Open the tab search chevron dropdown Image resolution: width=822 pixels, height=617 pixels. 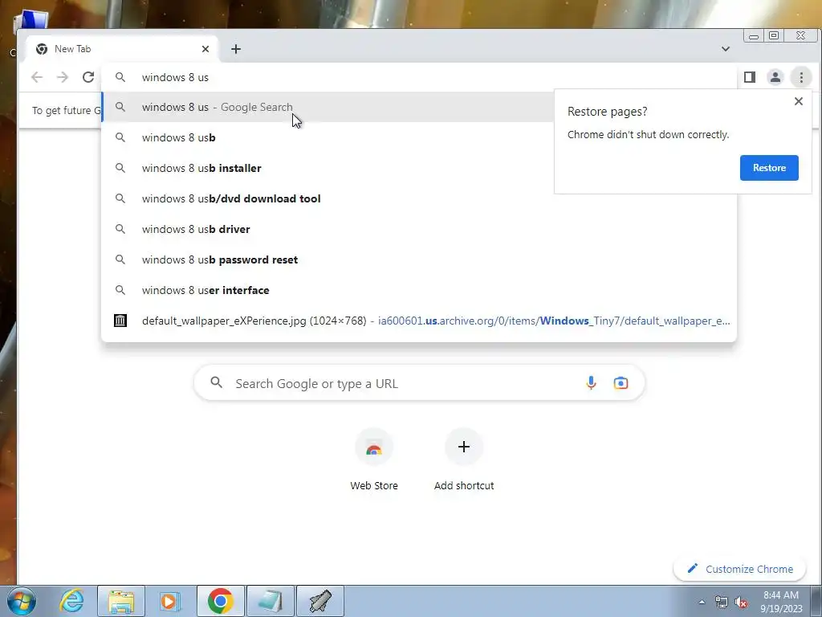click(726, 49)
